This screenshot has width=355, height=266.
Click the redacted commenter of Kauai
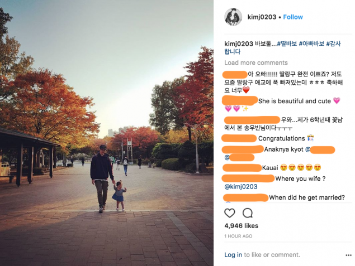coord(242,168)
